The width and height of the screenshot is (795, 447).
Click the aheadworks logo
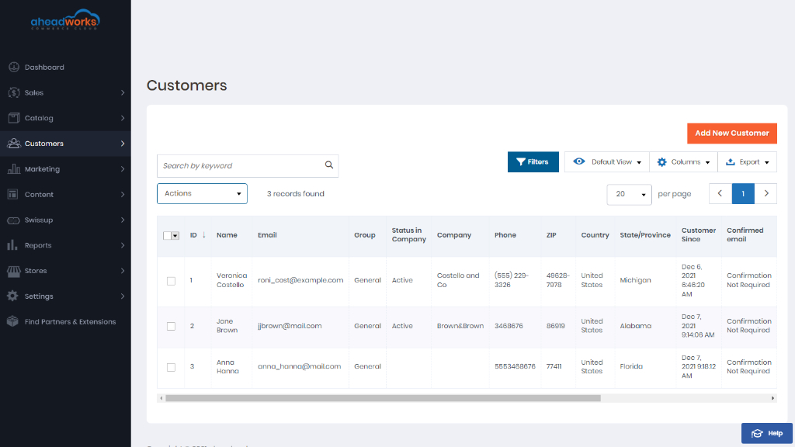(65, 19)
